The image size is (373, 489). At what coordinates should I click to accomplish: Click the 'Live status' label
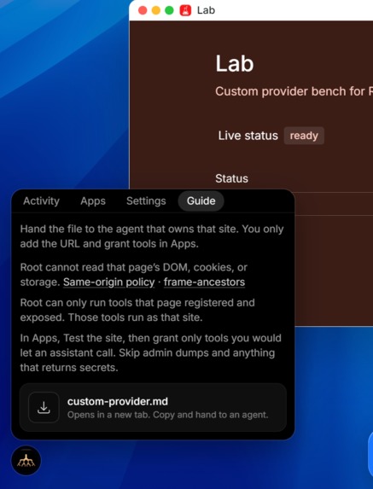coord(248,136)
